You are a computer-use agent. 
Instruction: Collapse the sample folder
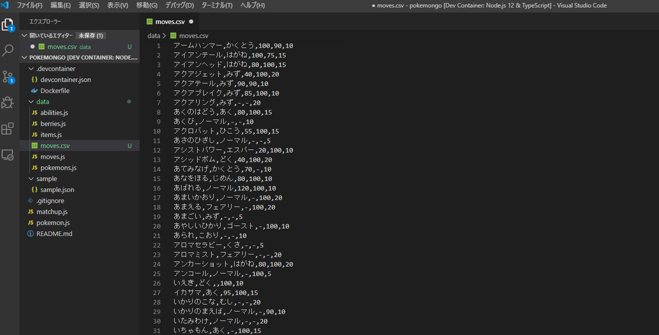pyautogui.click(x=80, y=178)
